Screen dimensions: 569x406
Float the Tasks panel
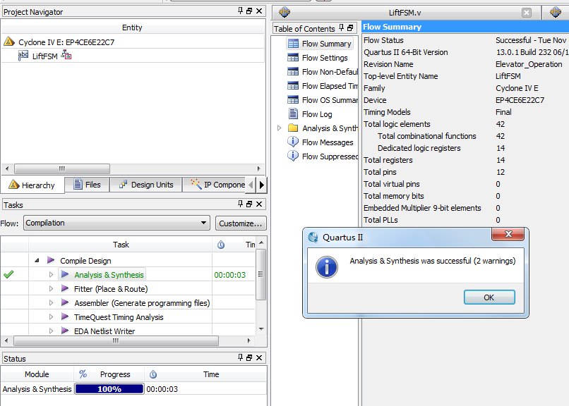249,204
